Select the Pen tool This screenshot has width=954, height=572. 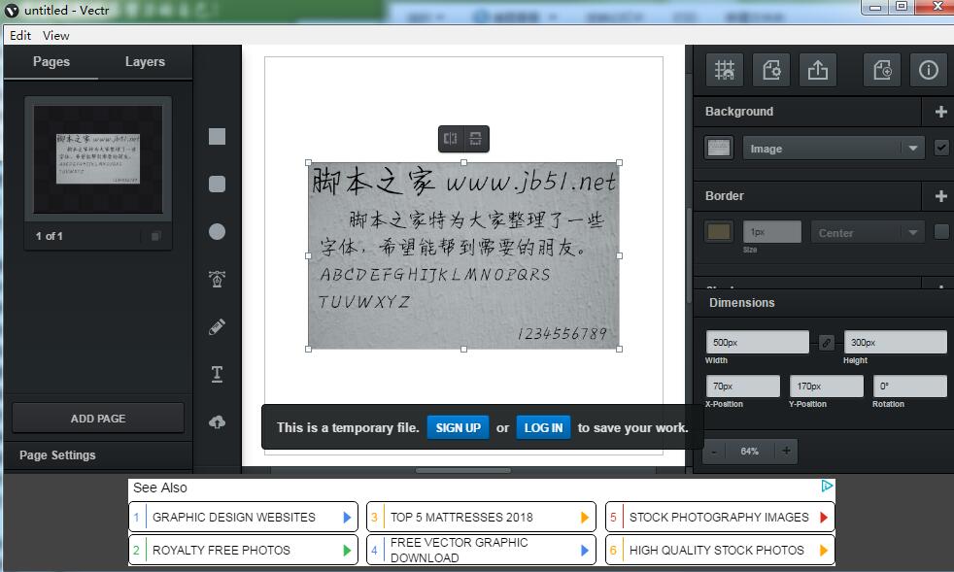217,280
